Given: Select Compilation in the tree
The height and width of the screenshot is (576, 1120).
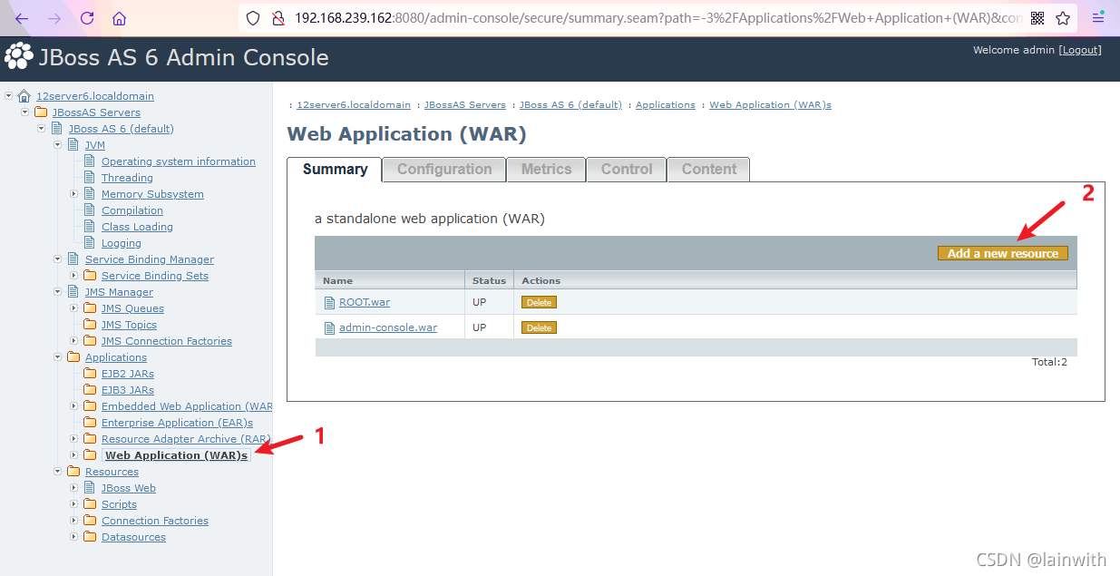Looking at the screenshot, I should point(132,210).
